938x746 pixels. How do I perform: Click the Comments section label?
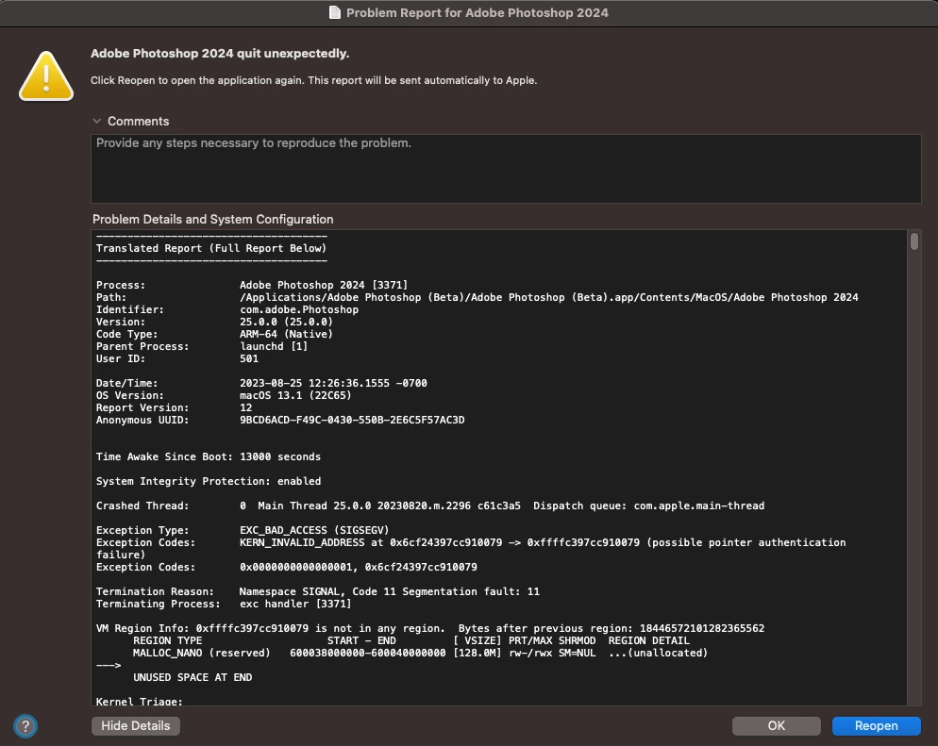point(138,122)
